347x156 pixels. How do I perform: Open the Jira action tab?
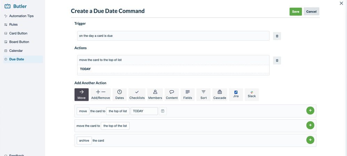pyautogui.click(x=236, y=95)
